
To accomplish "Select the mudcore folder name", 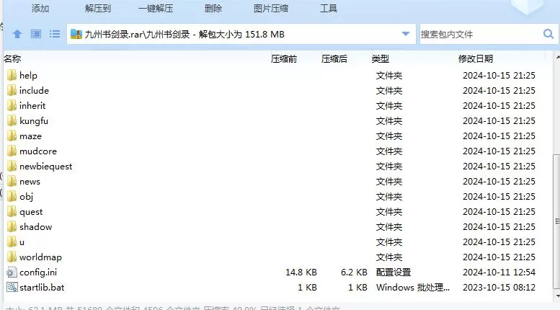I will click(x=38, y=151).
